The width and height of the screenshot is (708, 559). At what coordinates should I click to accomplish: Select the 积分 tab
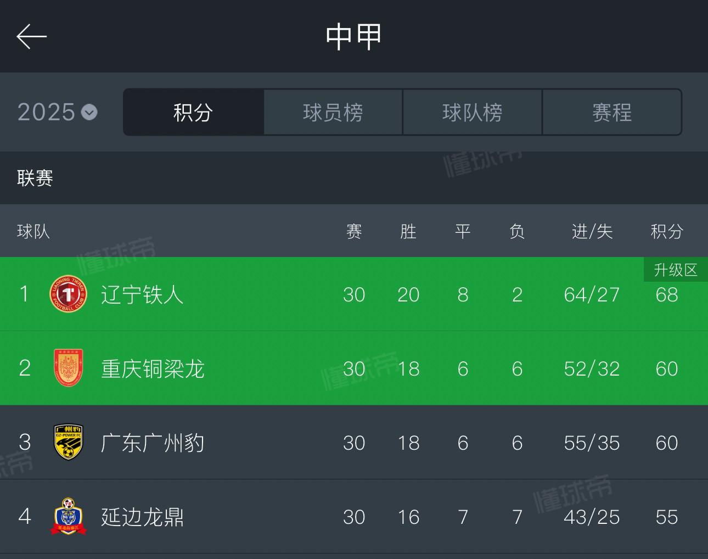[x=193, y=112]
